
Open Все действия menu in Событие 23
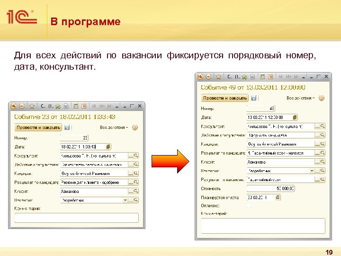(114, 128)
